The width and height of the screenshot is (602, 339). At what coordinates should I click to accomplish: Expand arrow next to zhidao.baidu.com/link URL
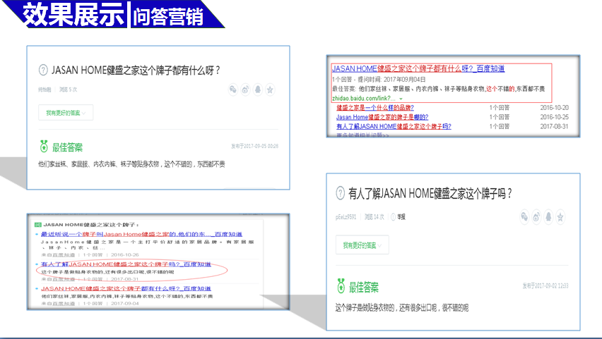point(401,99)
